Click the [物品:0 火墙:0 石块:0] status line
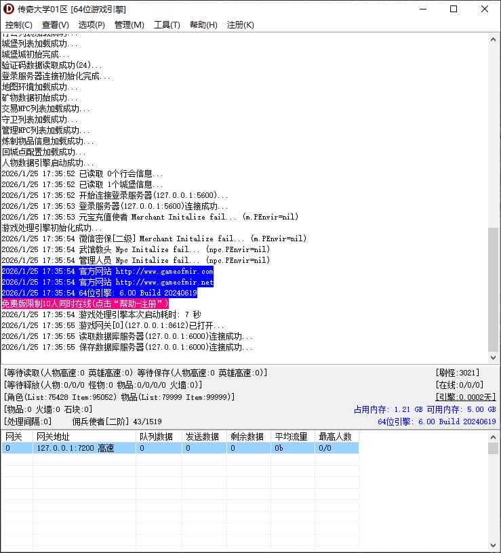This screenshot has width=501, height=553. [48, 409]
